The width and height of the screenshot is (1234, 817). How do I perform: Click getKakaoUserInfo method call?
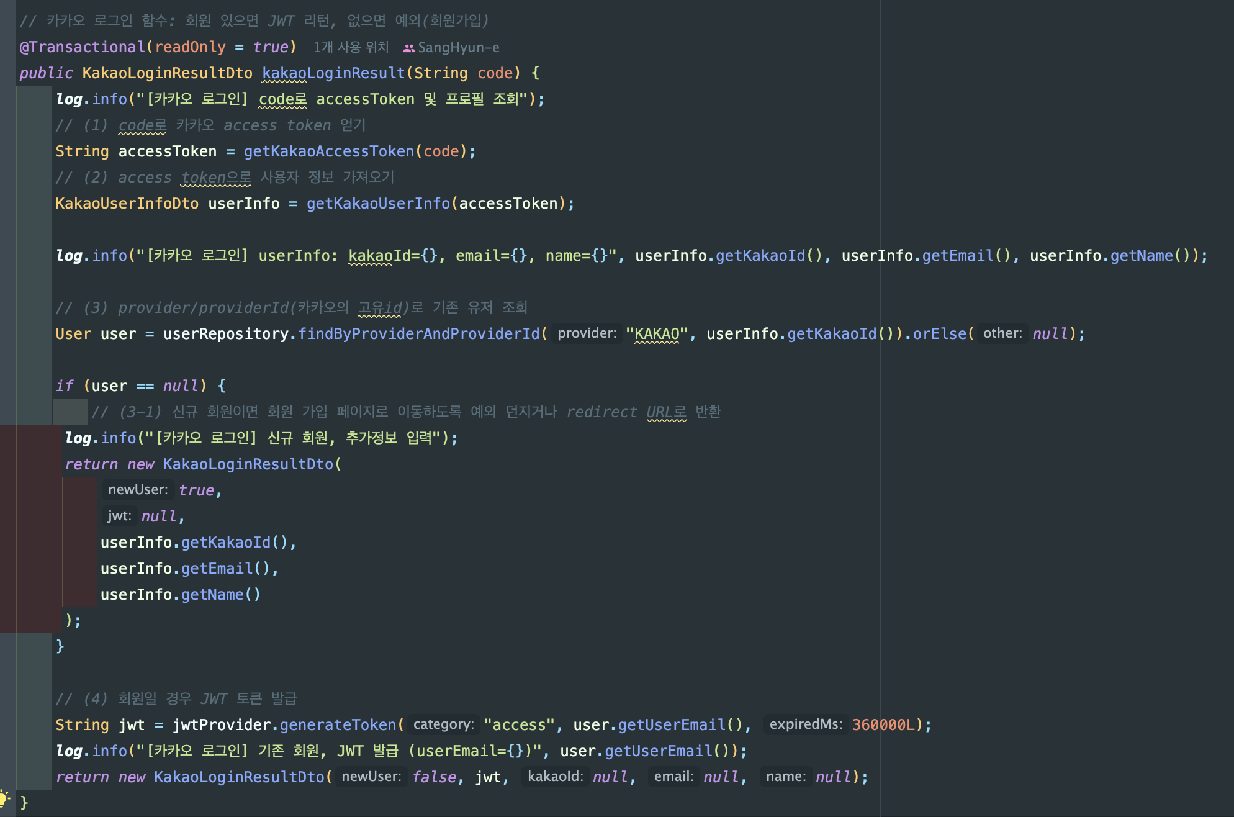378,204
